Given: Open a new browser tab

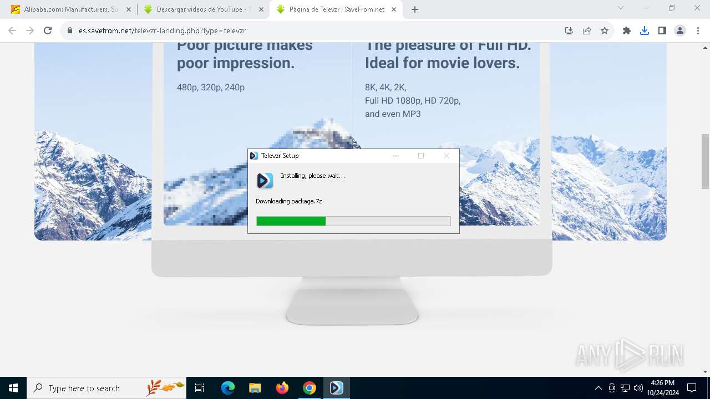Looking at the screenshot, I should [415, 9].
